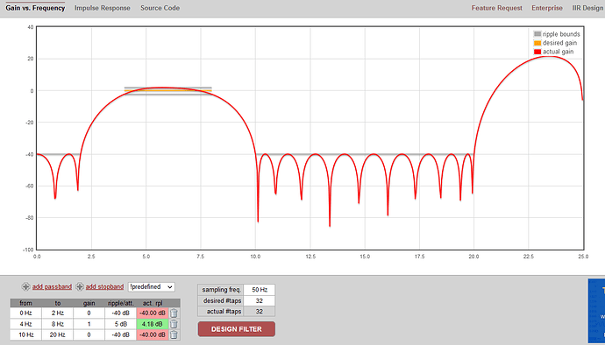Click the add stopband link

pyautogui.click(x=104, y=287)
